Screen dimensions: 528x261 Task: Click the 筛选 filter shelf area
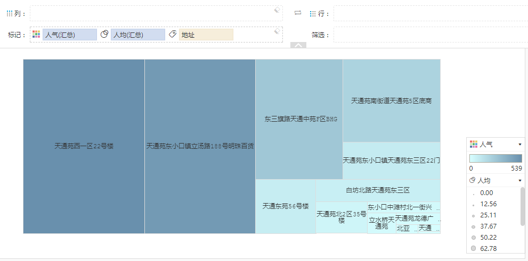click(430, 35)
